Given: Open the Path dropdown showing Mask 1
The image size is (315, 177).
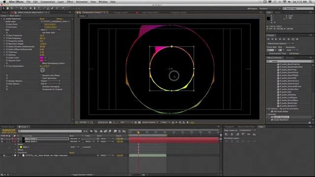Looking at the screenshot, I should click(50, 29).
